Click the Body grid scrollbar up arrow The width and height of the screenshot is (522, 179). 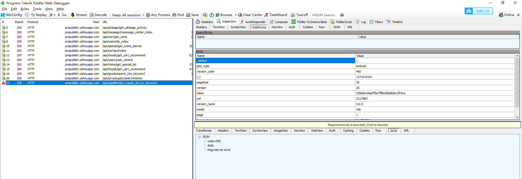click(x=517, y=56)
